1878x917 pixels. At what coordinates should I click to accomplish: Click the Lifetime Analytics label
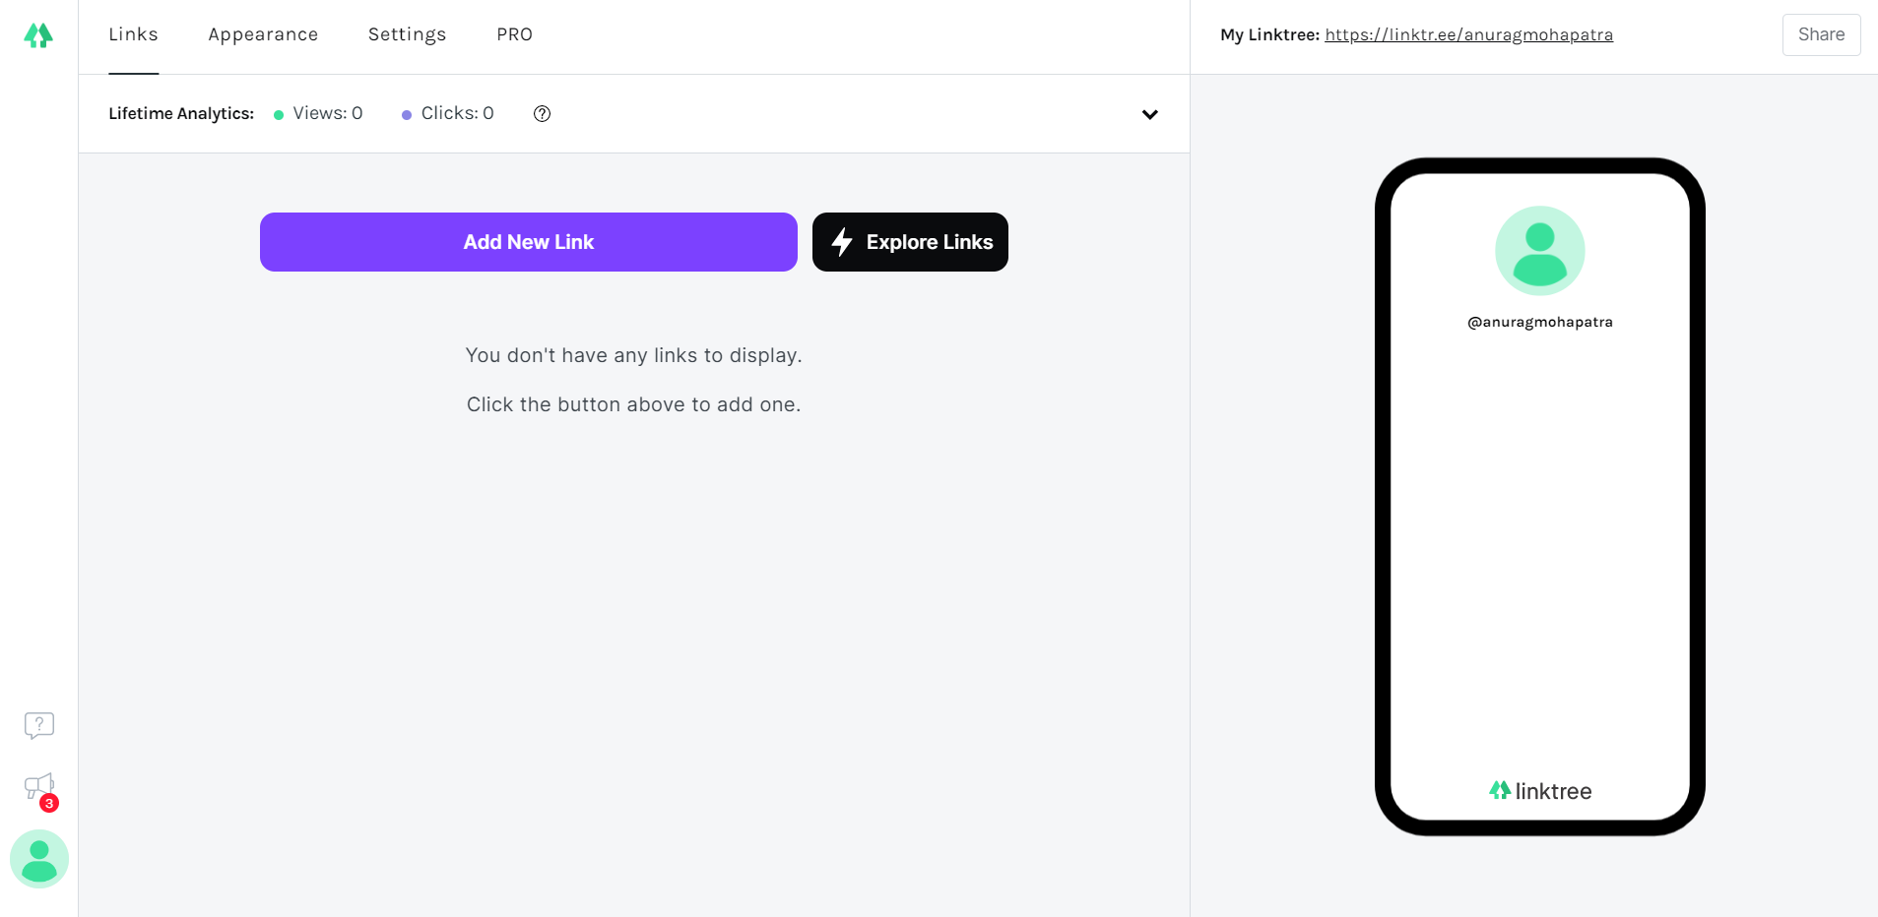pyautogui.click(x=181, y=113)
